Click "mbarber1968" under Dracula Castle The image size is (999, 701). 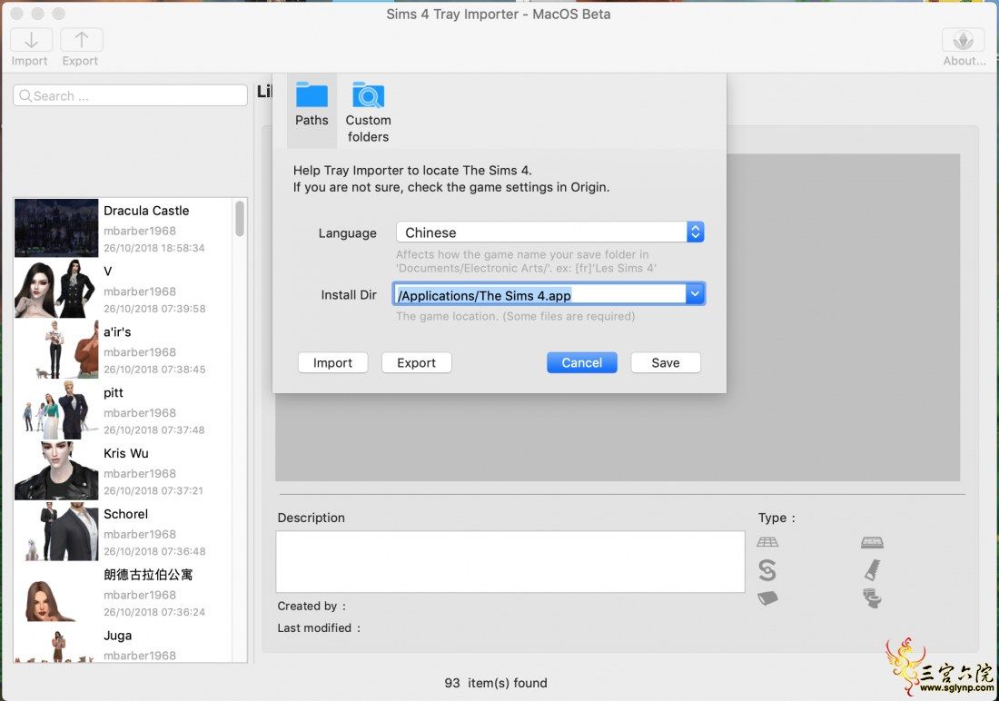click(140, 231)
